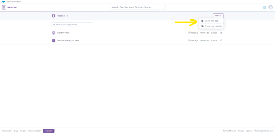Open the apps grid launcher icon
The width and height of the screenshot is (275, 134).
264,7
